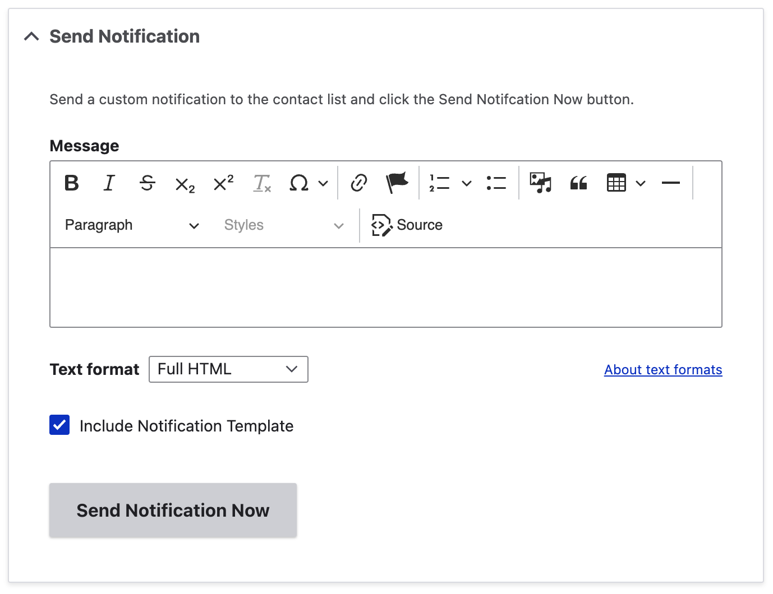Image resolution: width=773 pixels, height=594 pixels.
Task: Collapse the Send Notification section
Action: point(32,36)
